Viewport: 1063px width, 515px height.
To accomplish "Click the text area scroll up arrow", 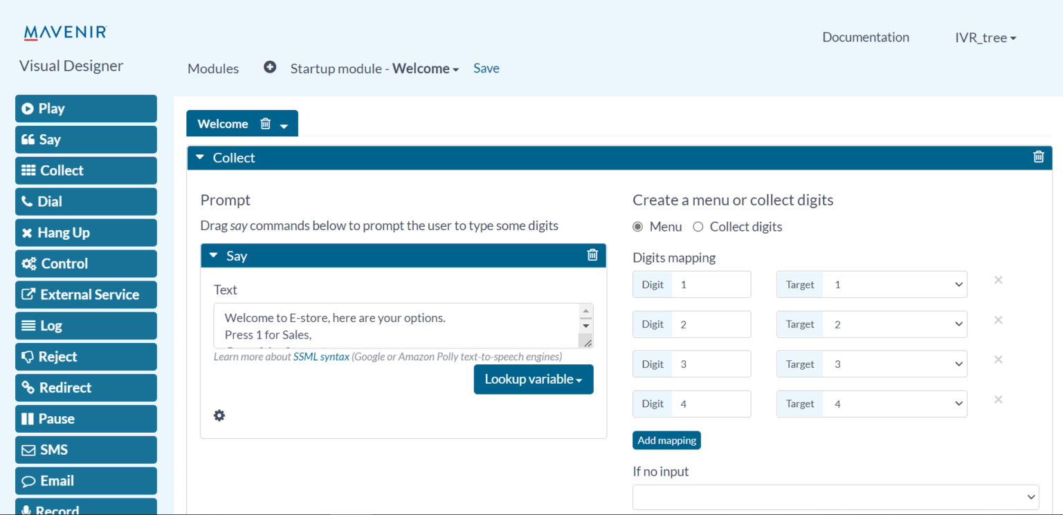I will (586, 311).
